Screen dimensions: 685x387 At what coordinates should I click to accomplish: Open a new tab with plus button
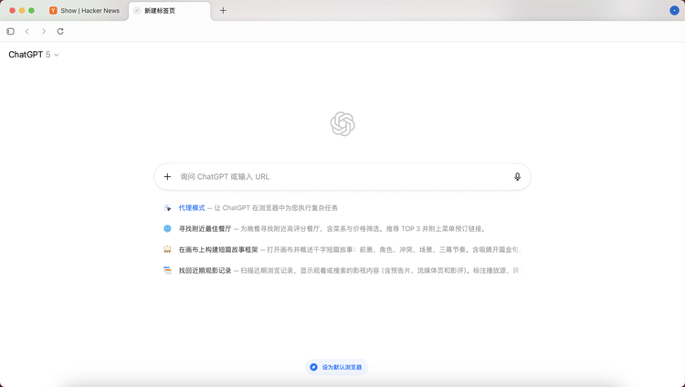(223, 11)
